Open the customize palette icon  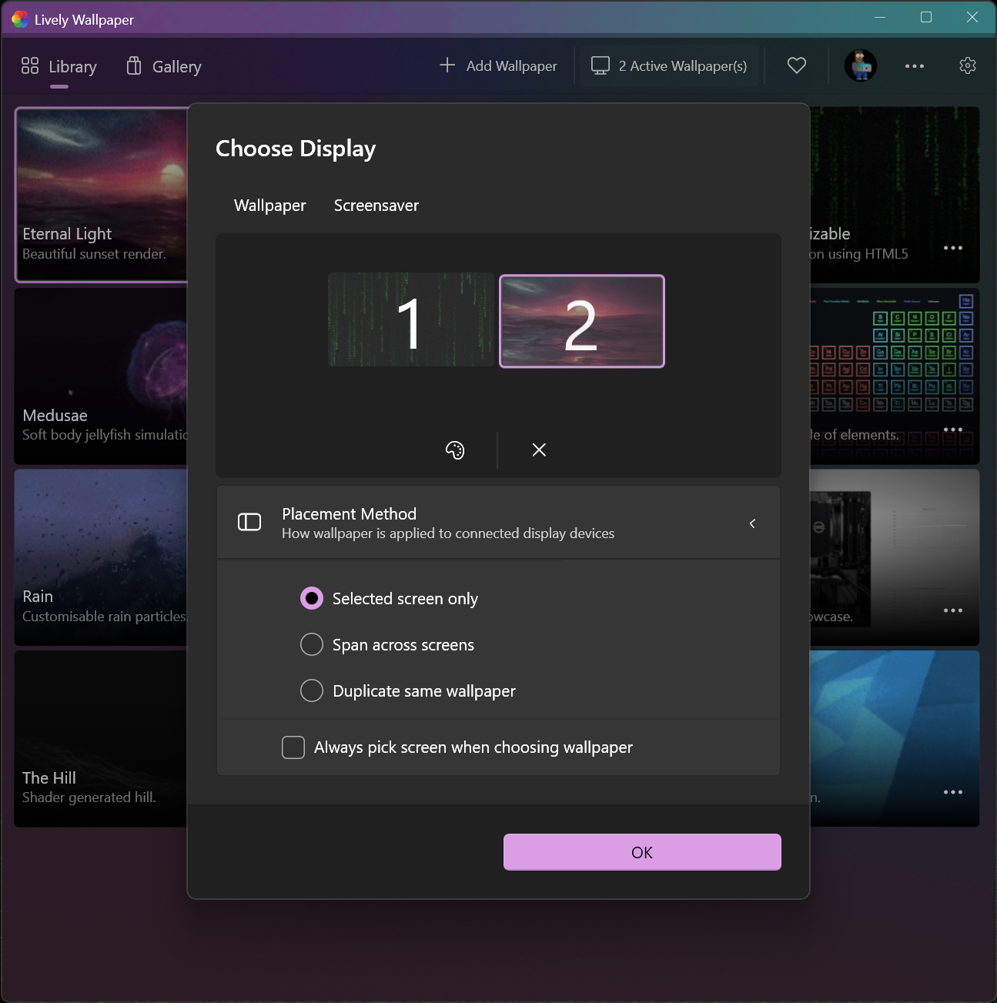454,450
